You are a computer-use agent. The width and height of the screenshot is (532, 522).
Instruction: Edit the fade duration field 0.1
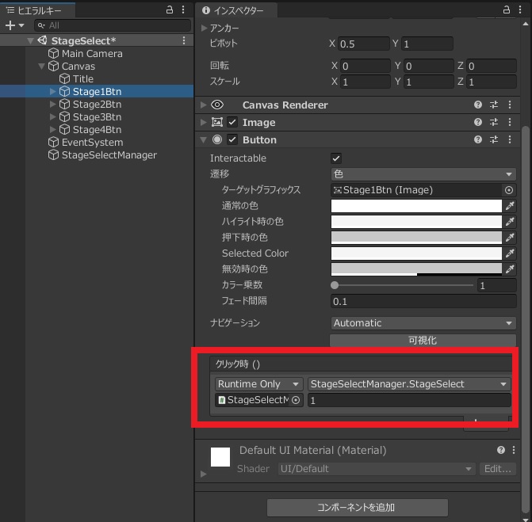(423, 301)
